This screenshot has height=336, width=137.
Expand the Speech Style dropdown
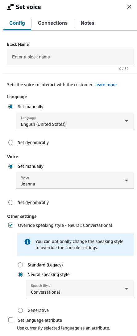(x=80, y=289)
